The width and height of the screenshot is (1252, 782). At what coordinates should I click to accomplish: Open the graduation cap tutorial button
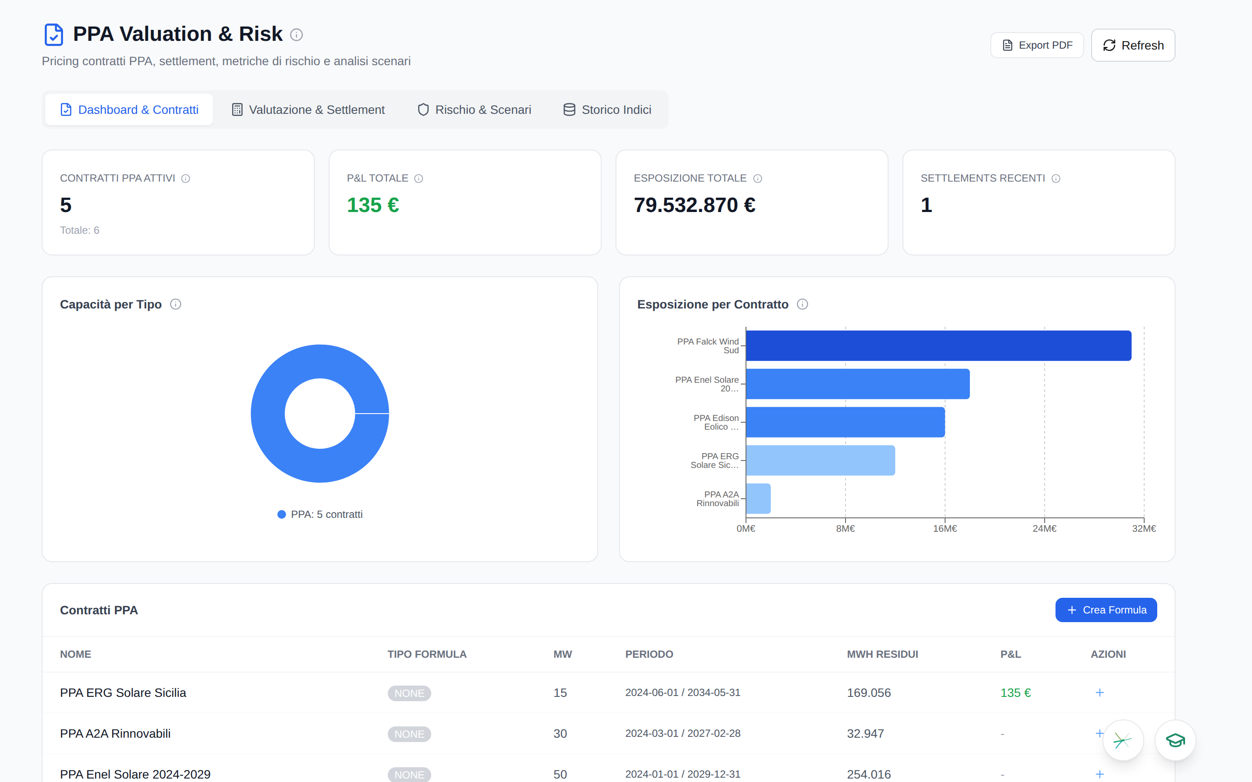(1175, 740)
